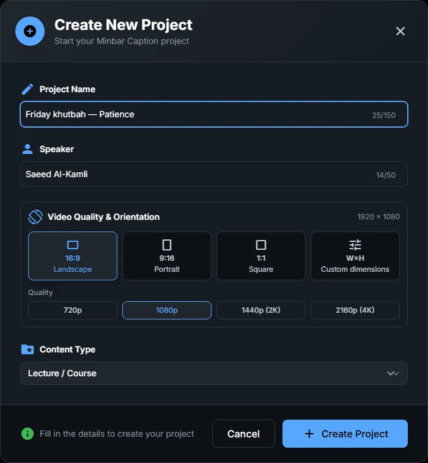Set quality to 1080p
Screen dimensions: 428x463
(167, 310)
